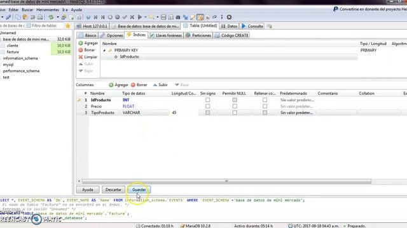
Task: Open the Herramientas menu
Action: point(48,9)
